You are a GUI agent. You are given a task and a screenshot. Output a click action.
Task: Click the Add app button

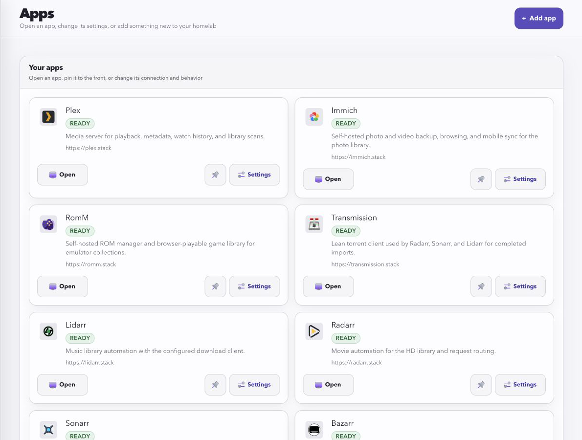[538, 18]
